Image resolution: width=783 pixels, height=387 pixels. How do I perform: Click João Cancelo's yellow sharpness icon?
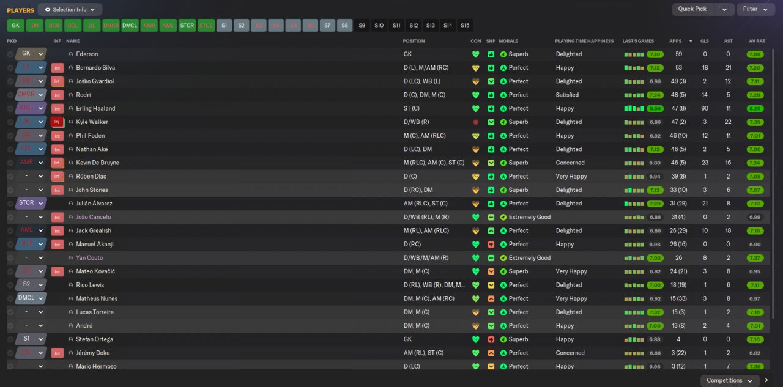click(x=491, y=217)
